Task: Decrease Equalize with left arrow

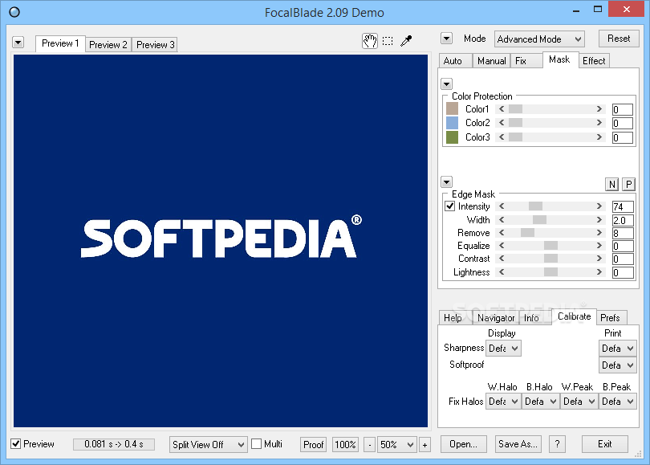Action: (x=502, y=246)
